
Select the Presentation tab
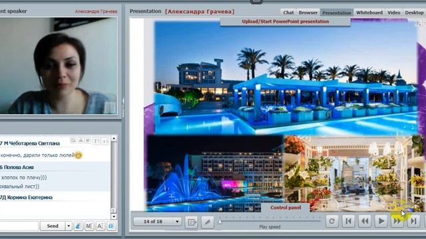[x=337, y=13]
